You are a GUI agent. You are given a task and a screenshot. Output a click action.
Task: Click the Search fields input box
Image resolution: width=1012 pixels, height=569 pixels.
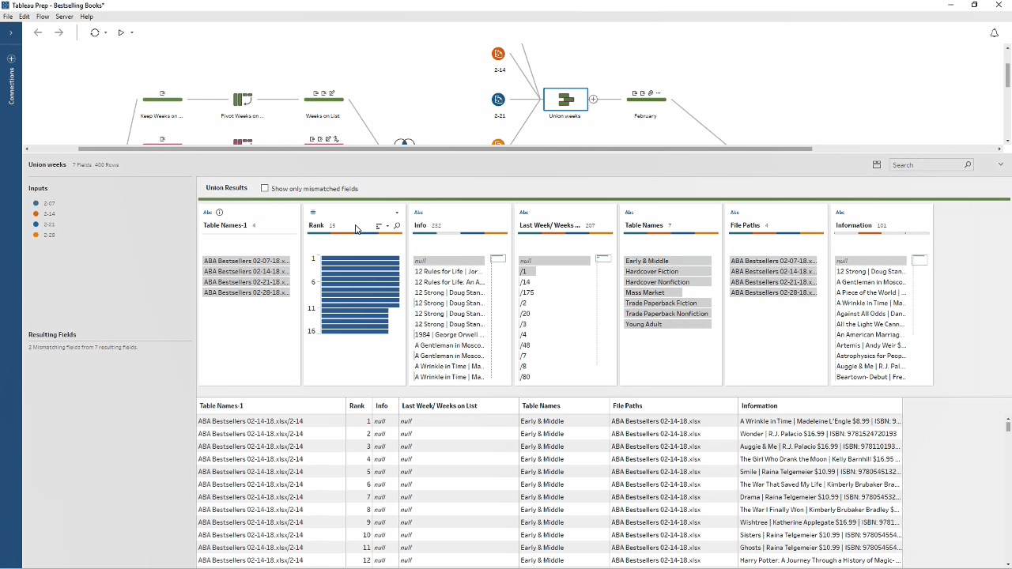(926, 165)
